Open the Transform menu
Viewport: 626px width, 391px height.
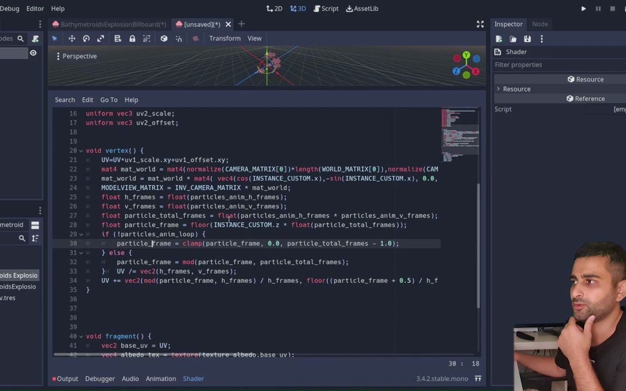pyautogui.click(x=224, y=38)
